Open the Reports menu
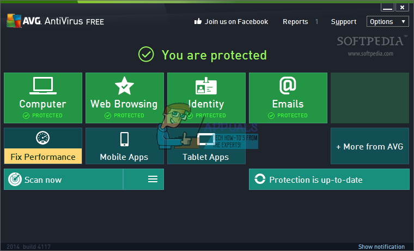 click(295, 22)
